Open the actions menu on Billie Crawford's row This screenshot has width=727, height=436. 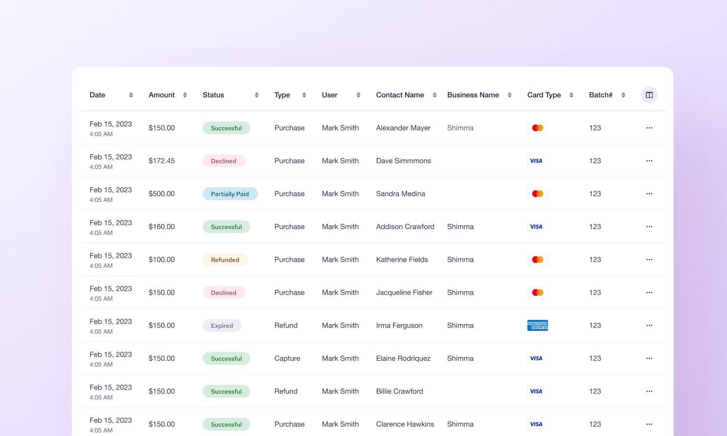(649, 391)
